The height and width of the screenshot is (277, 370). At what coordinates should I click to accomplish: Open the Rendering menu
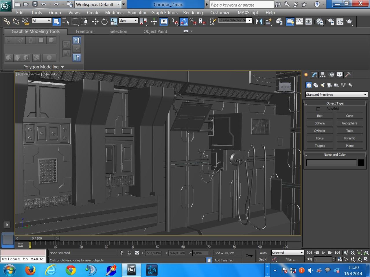pos(193,12)
